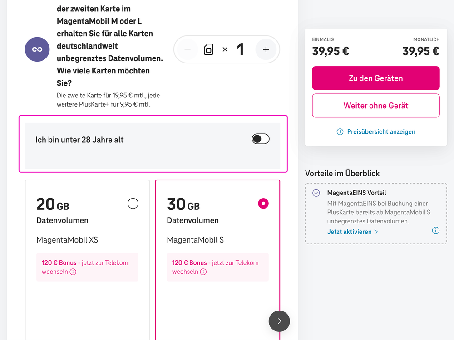Open the info icon next to the S bonus
The width and height of the screenshot is (454, 340).
204,272
